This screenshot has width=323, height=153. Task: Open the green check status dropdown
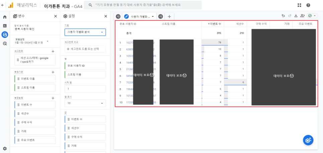[312, 16]
